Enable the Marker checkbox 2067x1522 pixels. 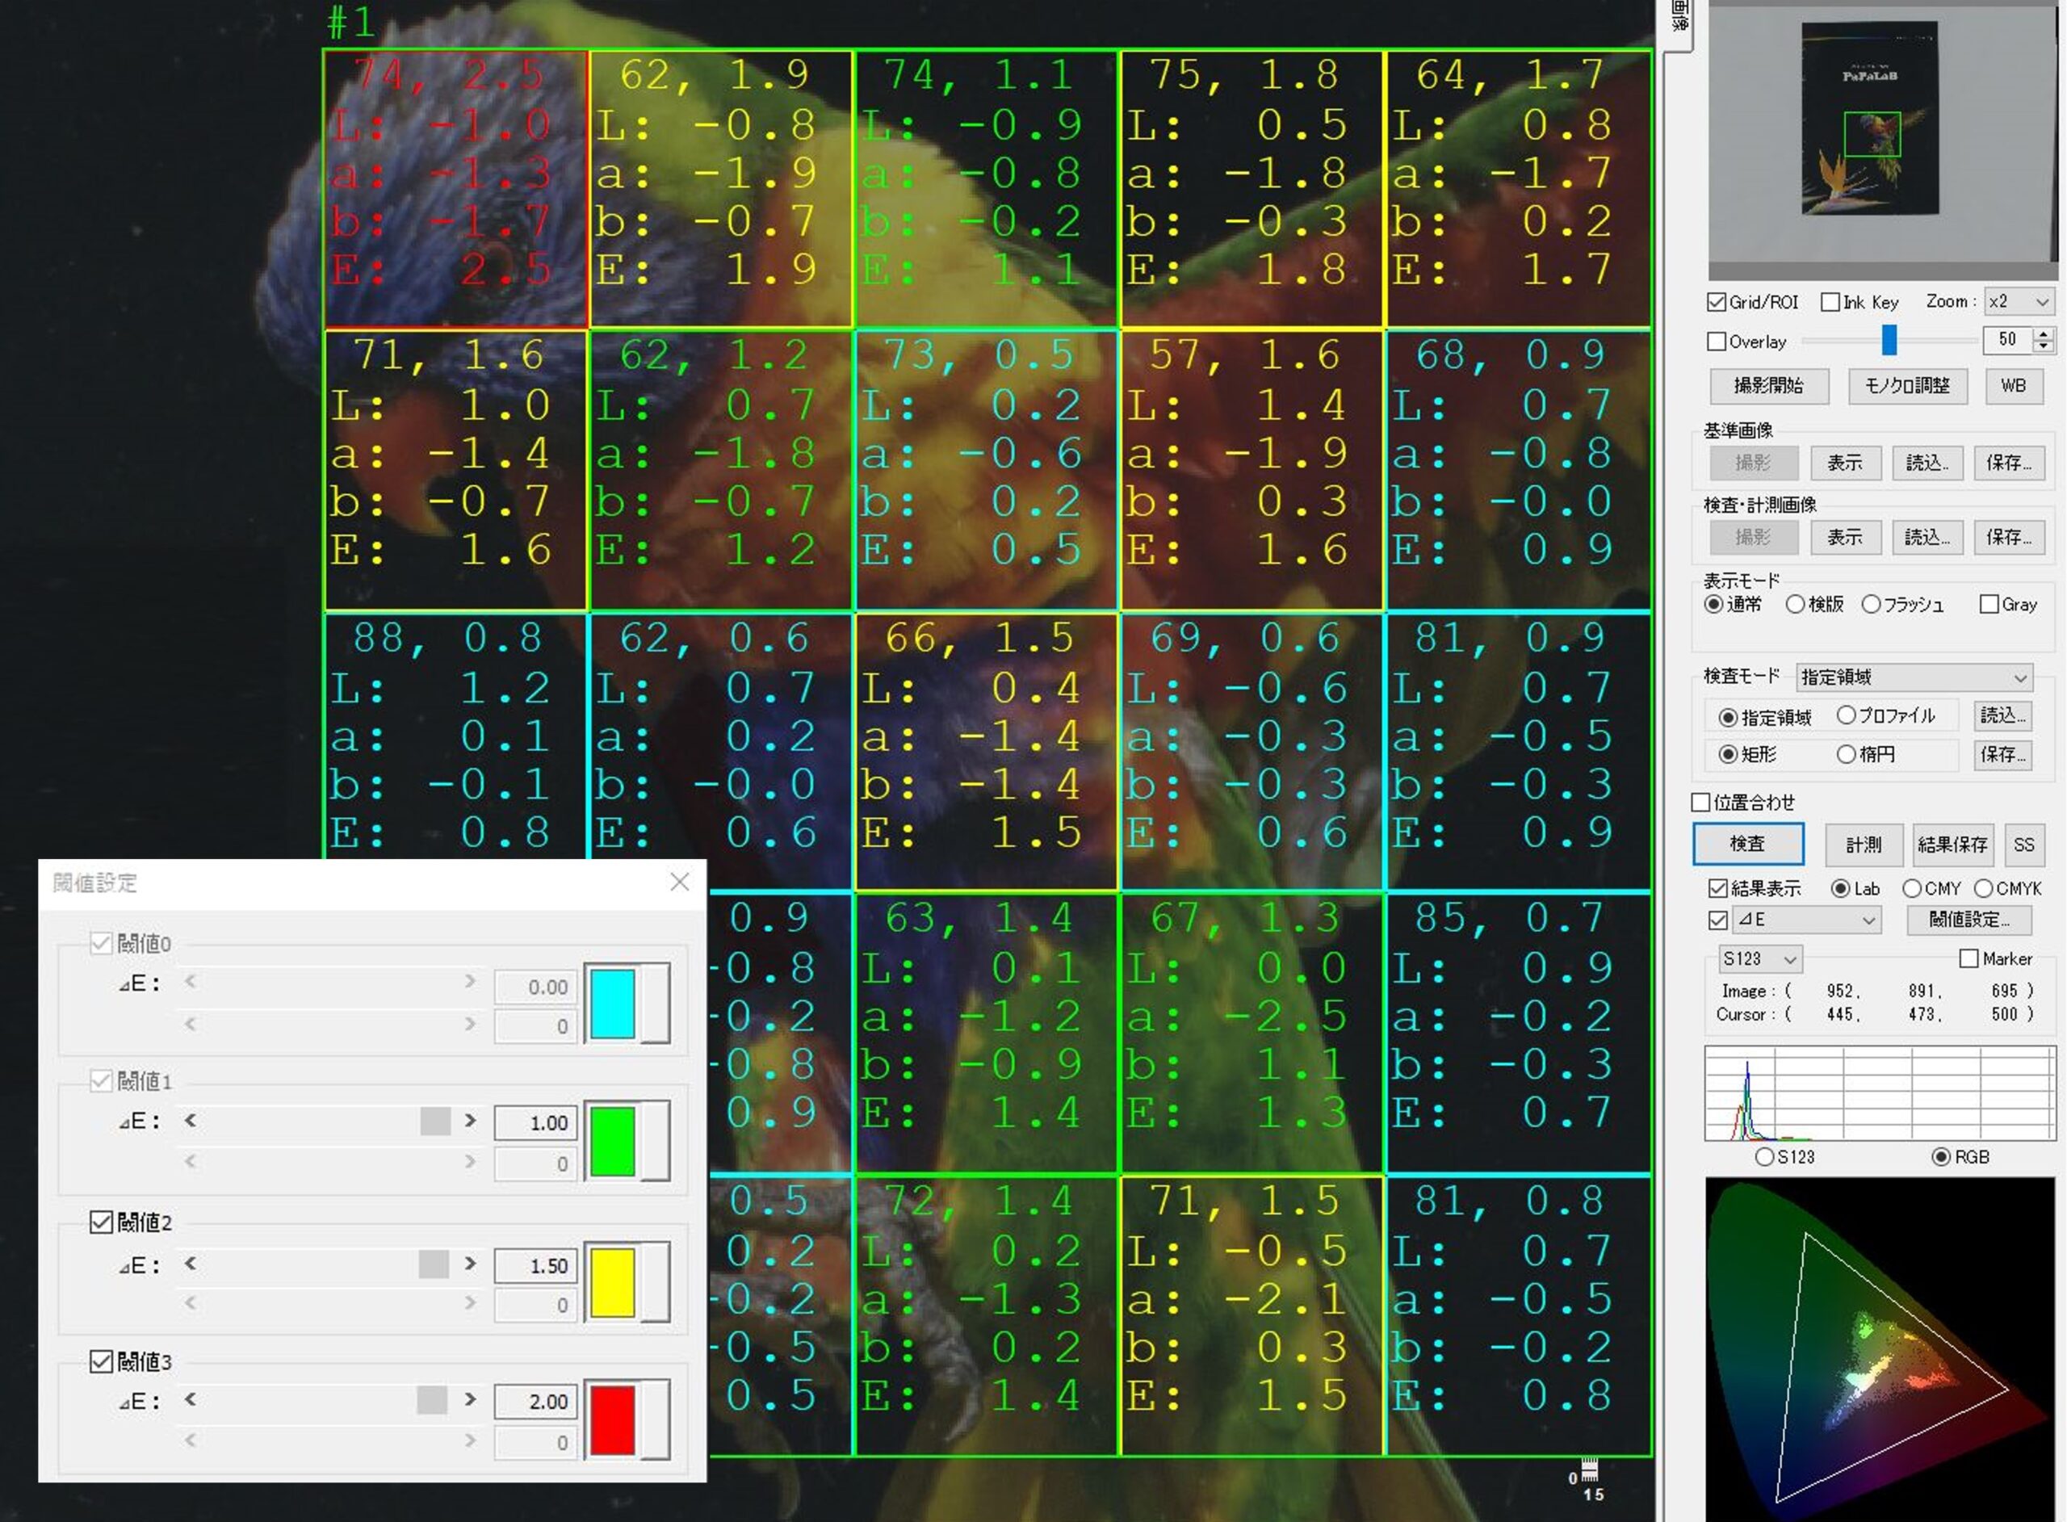(x=1969, y=959)
